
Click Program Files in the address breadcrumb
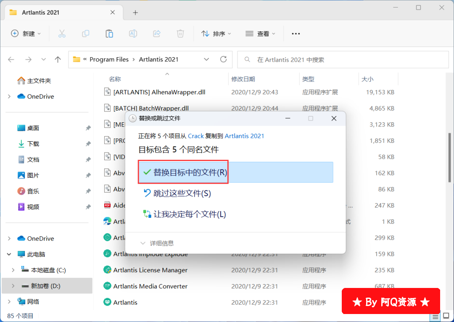click(109, 59)
